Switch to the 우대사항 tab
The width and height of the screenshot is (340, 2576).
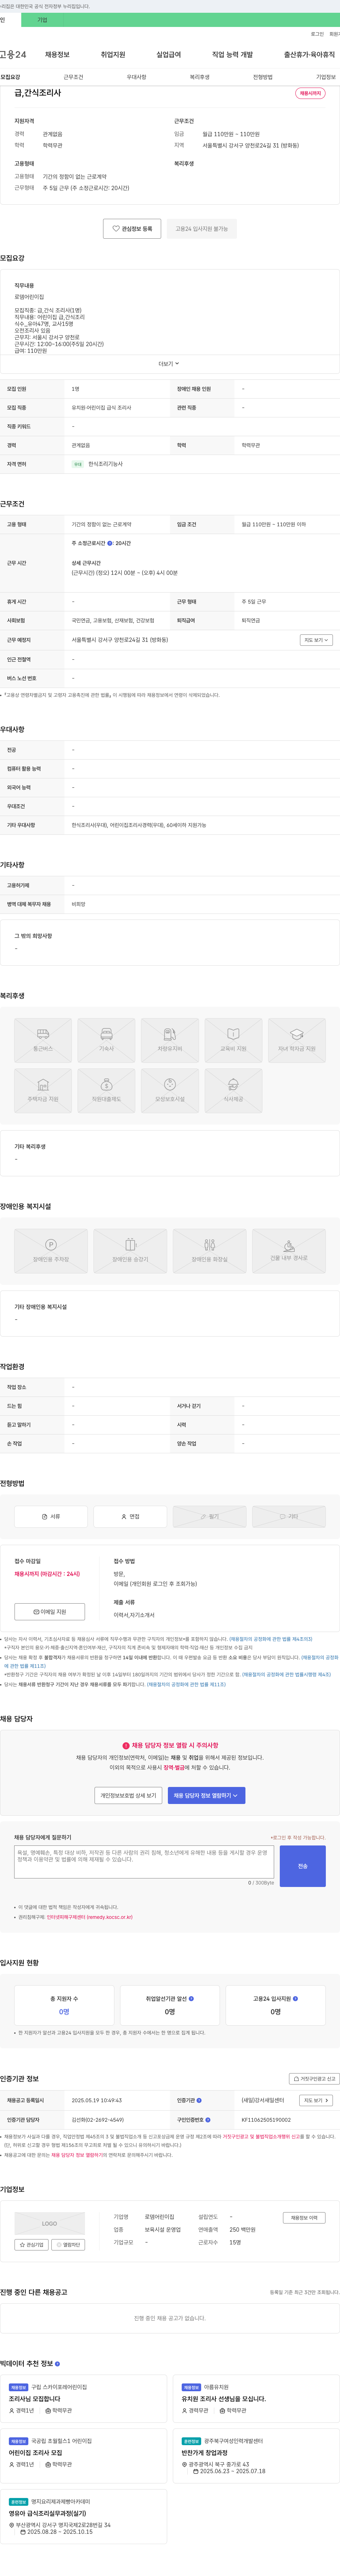pyautogui.click(x=136, y=77)
